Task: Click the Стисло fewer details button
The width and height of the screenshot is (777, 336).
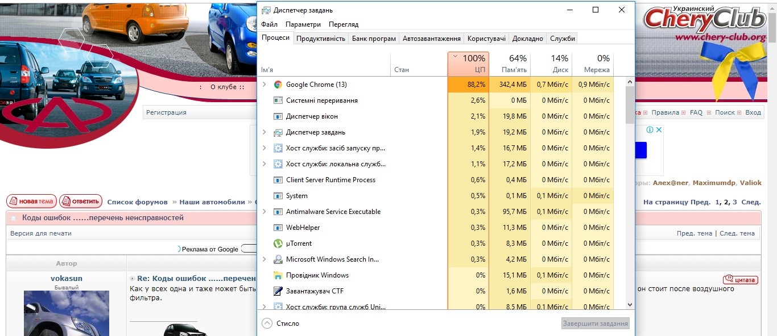Action: point(280,323)
